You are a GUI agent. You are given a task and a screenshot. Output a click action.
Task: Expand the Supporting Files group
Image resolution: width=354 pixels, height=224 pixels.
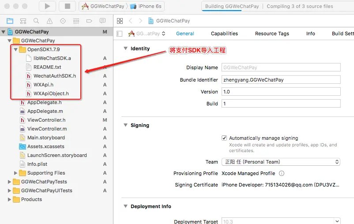pyautogui.click(x=15, y=173)
